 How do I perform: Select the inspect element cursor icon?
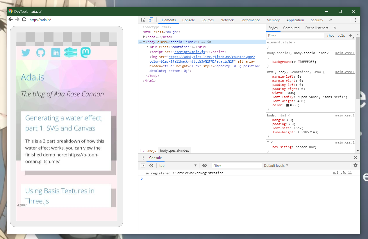coord(143,20)
